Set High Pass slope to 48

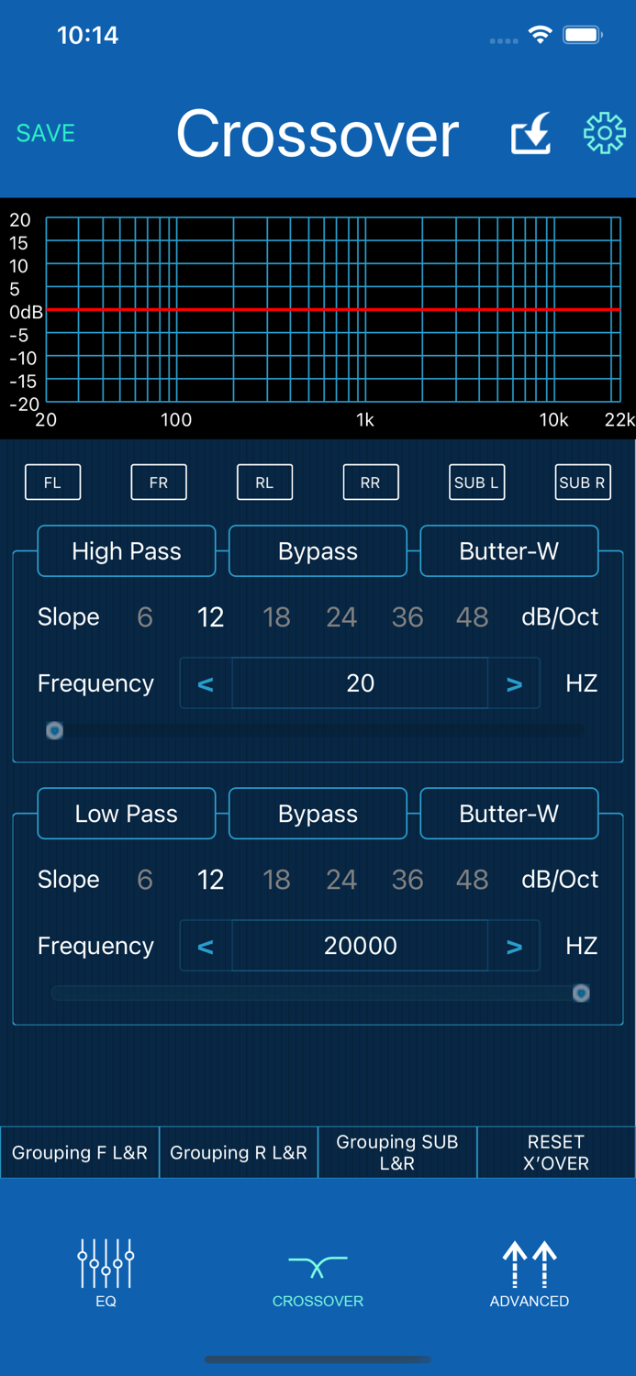click(x=472, y=617)
